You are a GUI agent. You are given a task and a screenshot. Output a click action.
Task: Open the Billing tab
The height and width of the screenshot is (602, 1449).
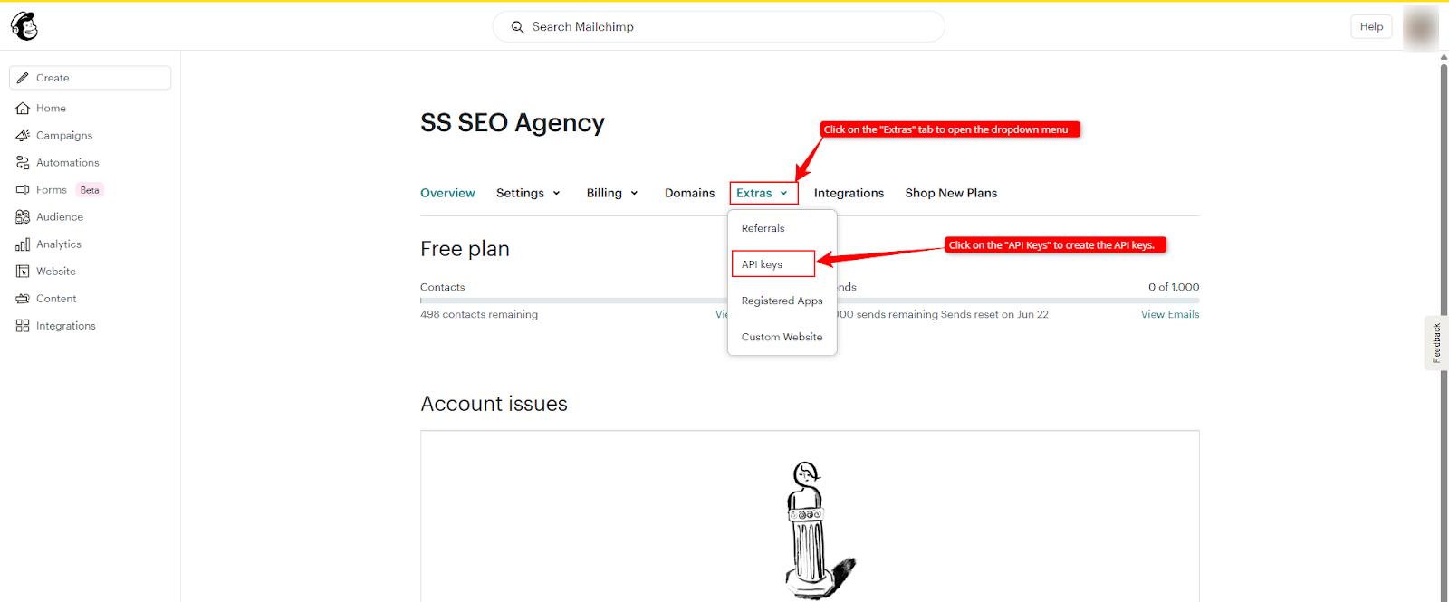coord(604,193)
